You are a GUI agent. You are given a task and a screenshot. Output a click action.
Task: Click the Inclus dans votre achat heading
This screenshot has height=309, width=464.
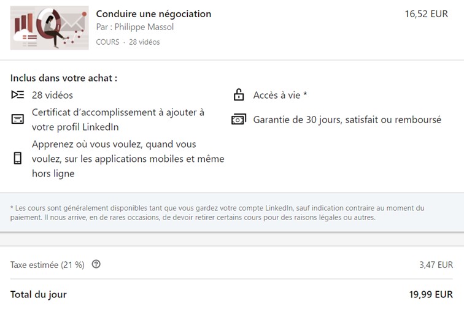pyautogui.click(x=64, y=78)
